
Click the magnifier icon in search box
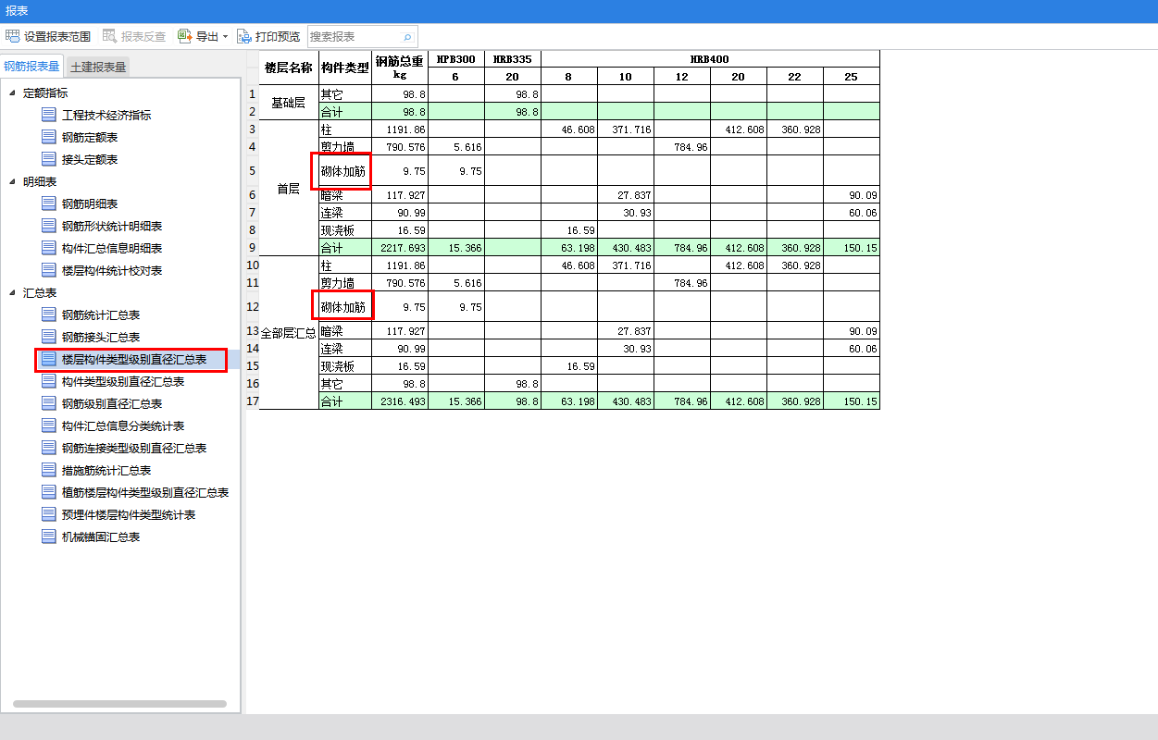click(406, 37)
